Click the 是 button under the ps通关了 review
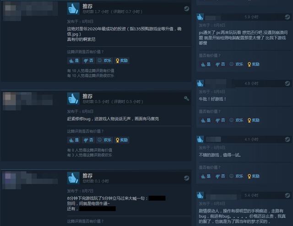The width and height of the screenshot is (293, 226). pos(206,64)
